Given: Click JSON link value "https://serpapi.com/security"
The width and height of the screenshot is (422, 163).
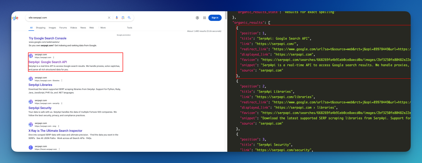Looking at the screenshot, I should (284, 150).
